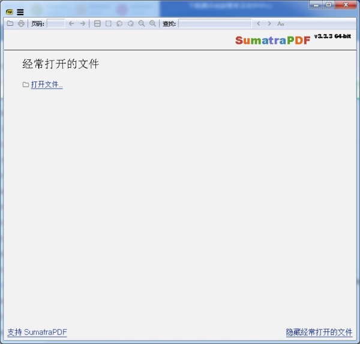
Task: Find previous match arrow
Action: pyautogui.click(x=259, y=23)
